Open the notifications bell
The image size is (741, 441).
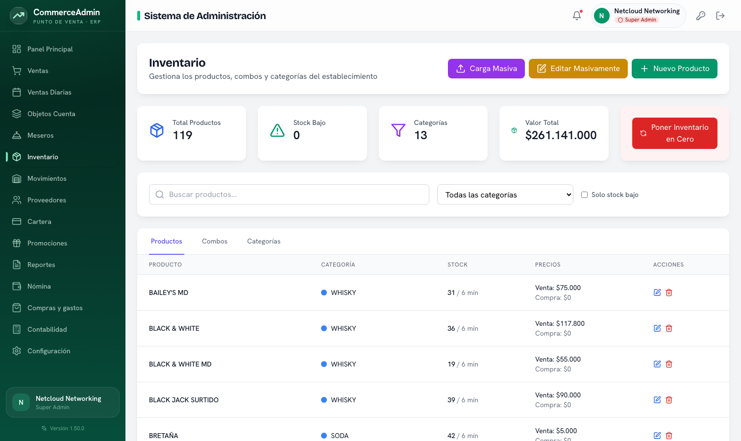point(577,16)
